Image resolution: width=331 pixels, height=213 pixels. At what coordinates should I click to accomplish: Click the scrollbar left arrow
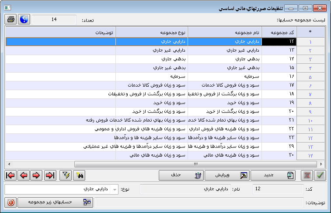coord(9,164)
